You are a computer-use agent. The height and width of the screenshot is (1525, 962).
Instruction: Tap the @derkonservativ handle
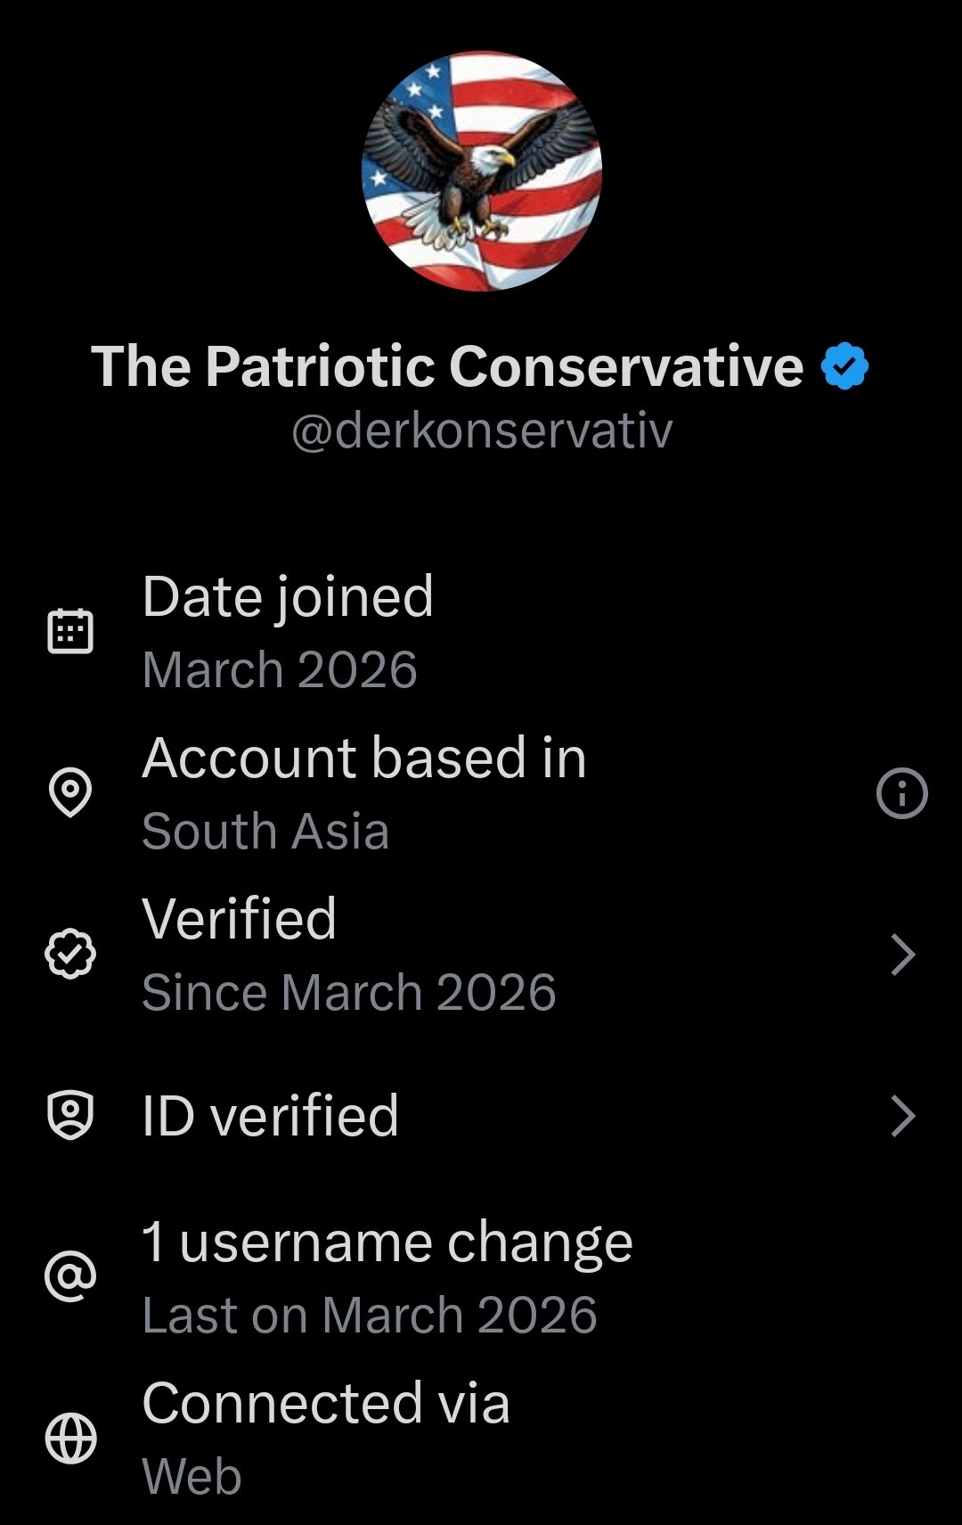click(x=482, y=431)
